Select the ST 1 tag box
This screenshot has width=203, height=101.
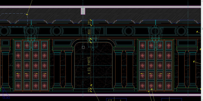[x=116, y=100]
